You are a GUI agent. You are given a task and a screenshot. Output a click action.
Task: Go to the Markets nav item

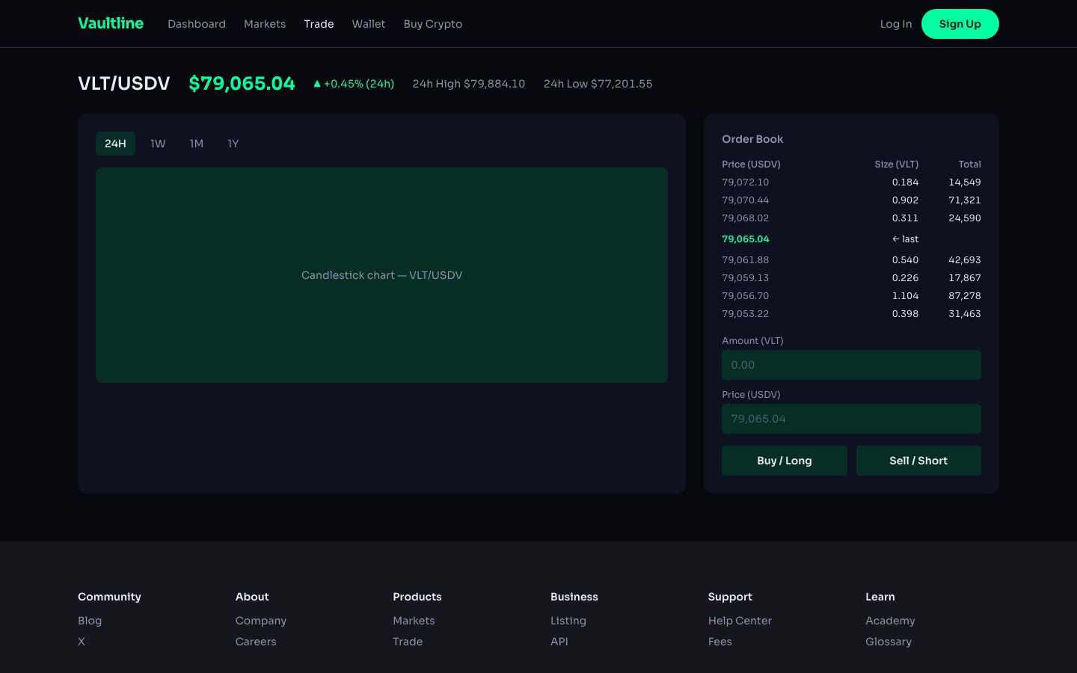pos(265,24)
